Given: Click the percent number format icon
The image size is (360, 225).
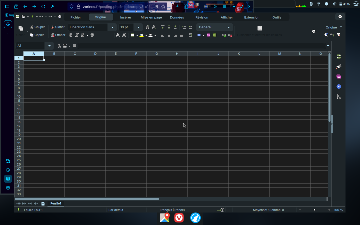Looking at the screenshot, I should point(208,35).
